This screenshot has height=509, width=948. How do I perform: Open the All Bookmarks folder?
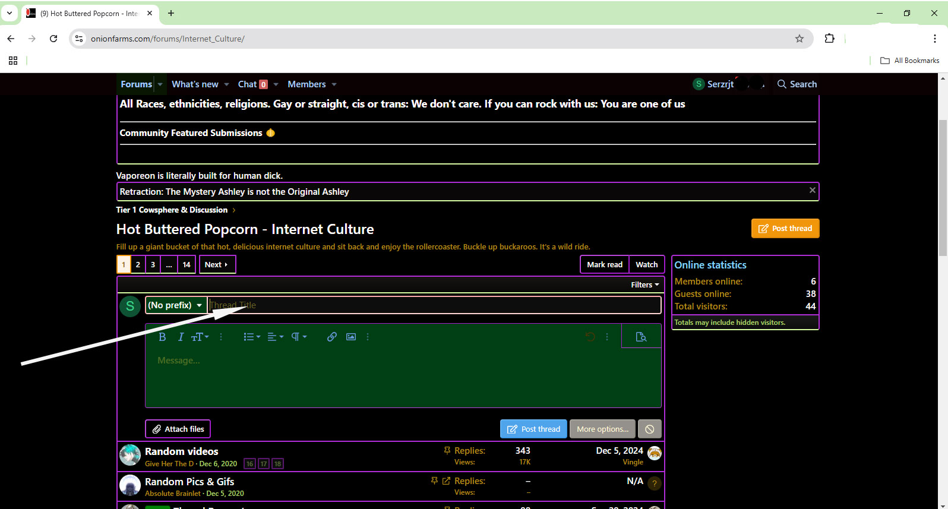pyautogui.click(x=909, y=61)
